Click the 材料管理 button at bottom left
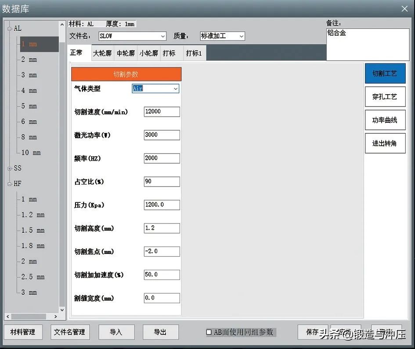 (23, 332)
